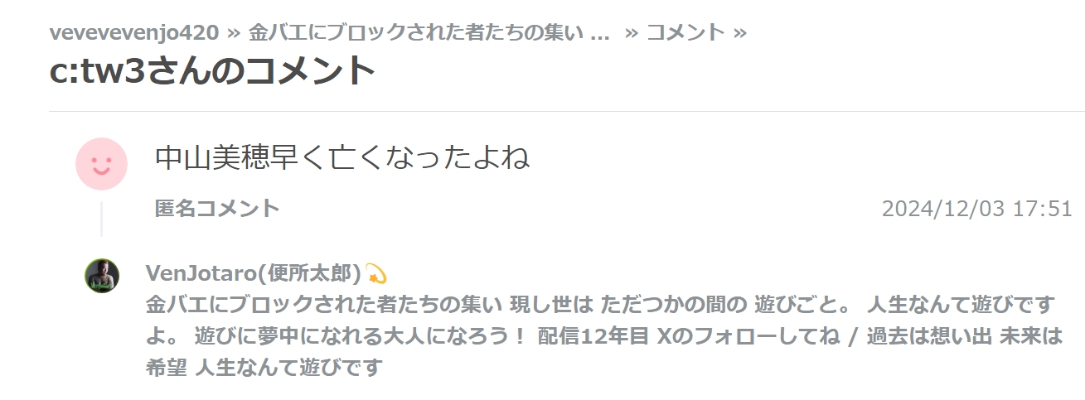1085x400 pixels.
Task: Go to the コメント breadcrumb link
Action: 685,32
